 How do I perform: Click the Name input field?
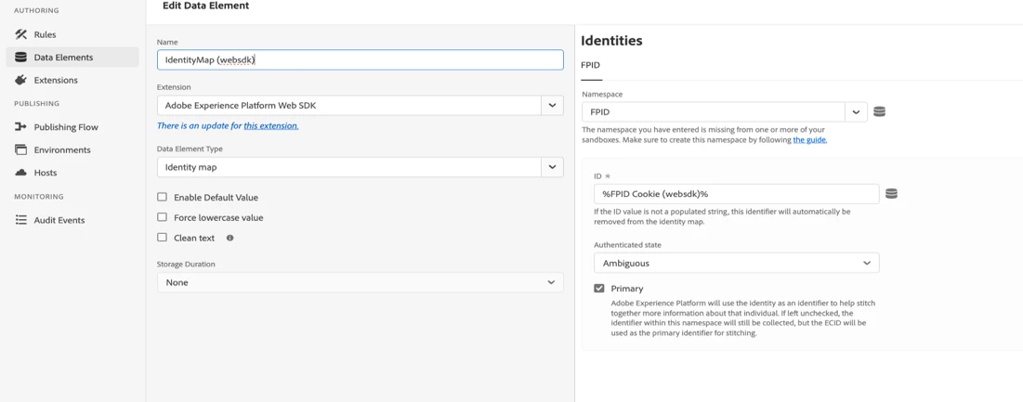360,60
